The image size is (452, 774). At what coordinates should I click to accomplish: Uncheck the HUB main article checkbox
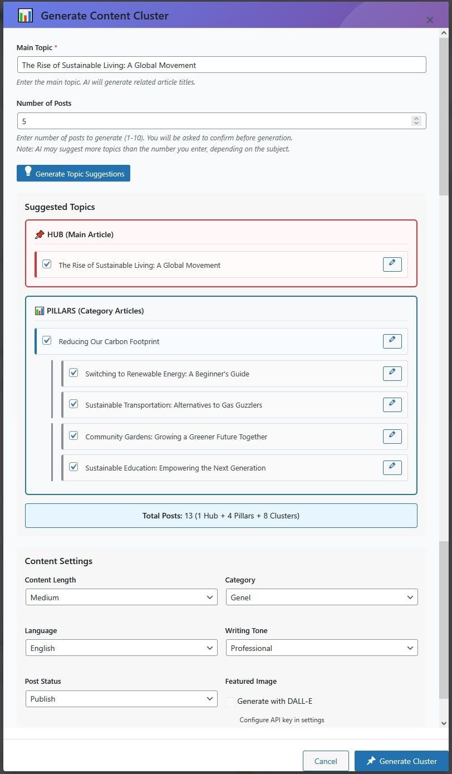pyautogui.click(x=47, y=264)
